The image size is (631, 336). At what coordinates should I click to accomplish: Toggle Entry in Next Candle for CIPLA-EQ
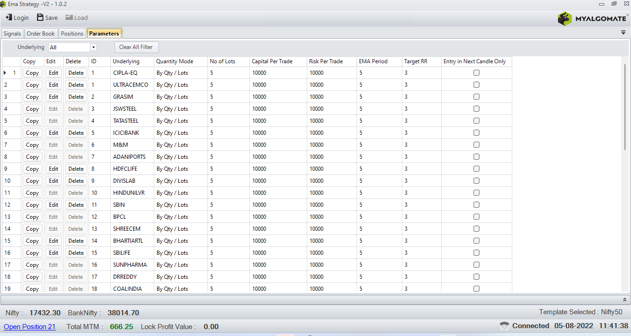pyautogui.click(x=476, y=73)
